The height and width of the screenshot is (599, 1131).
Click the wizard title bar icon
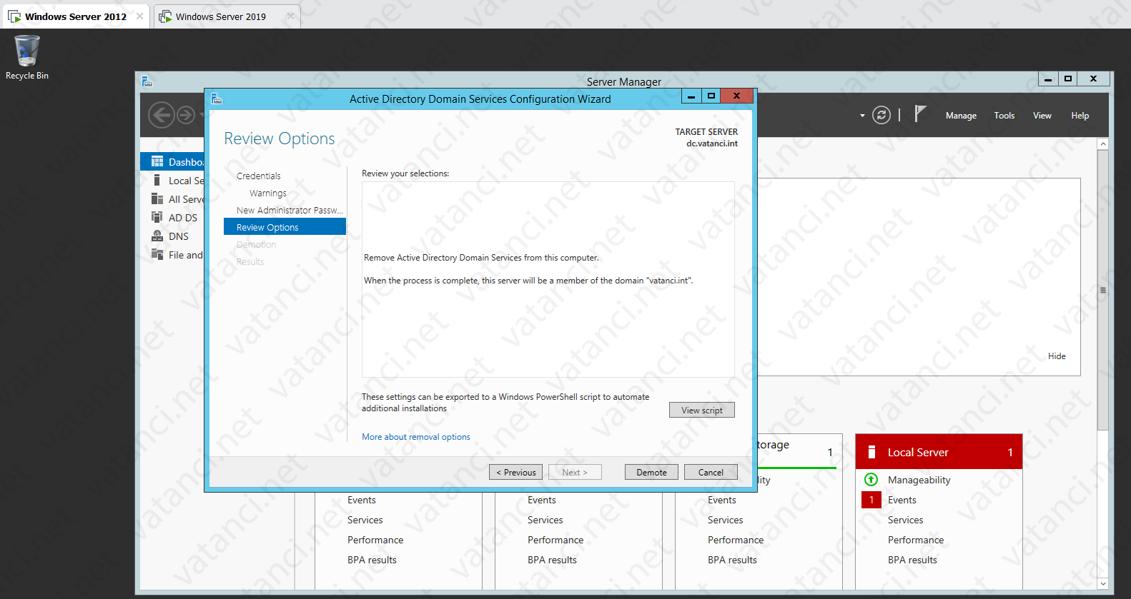[x=217, y=99]
